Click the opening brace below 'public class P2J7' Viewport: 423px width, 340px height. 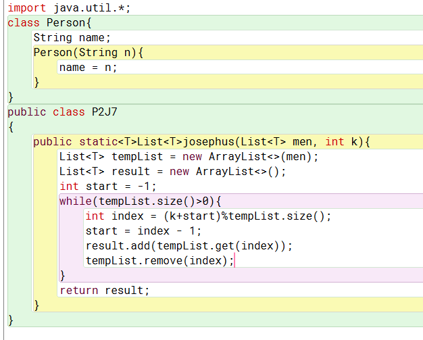click(x=11, y=126)
